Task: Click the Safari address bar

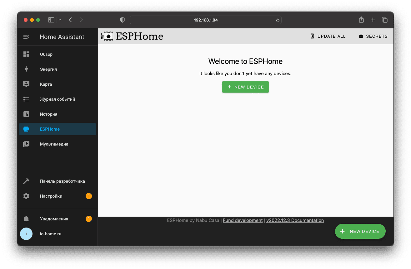Action: 206,20
